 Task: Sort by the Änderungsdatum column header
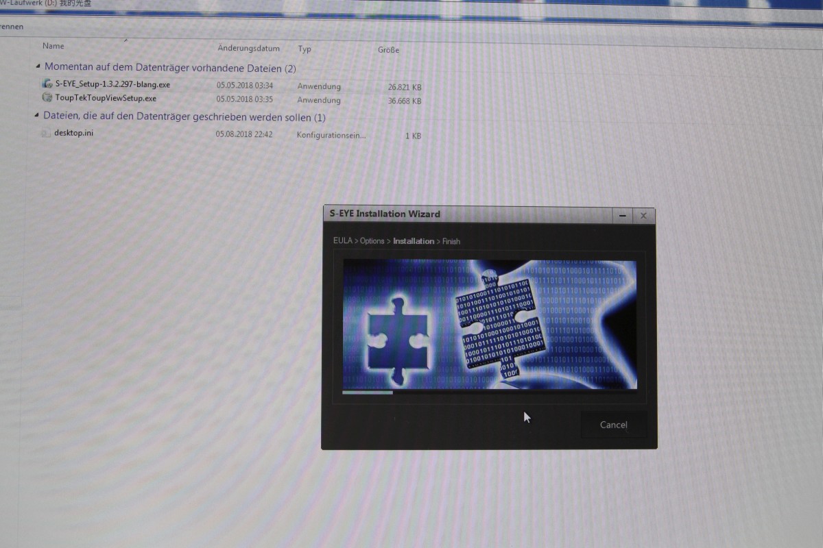pyautogui.click(x=248, y=48)
